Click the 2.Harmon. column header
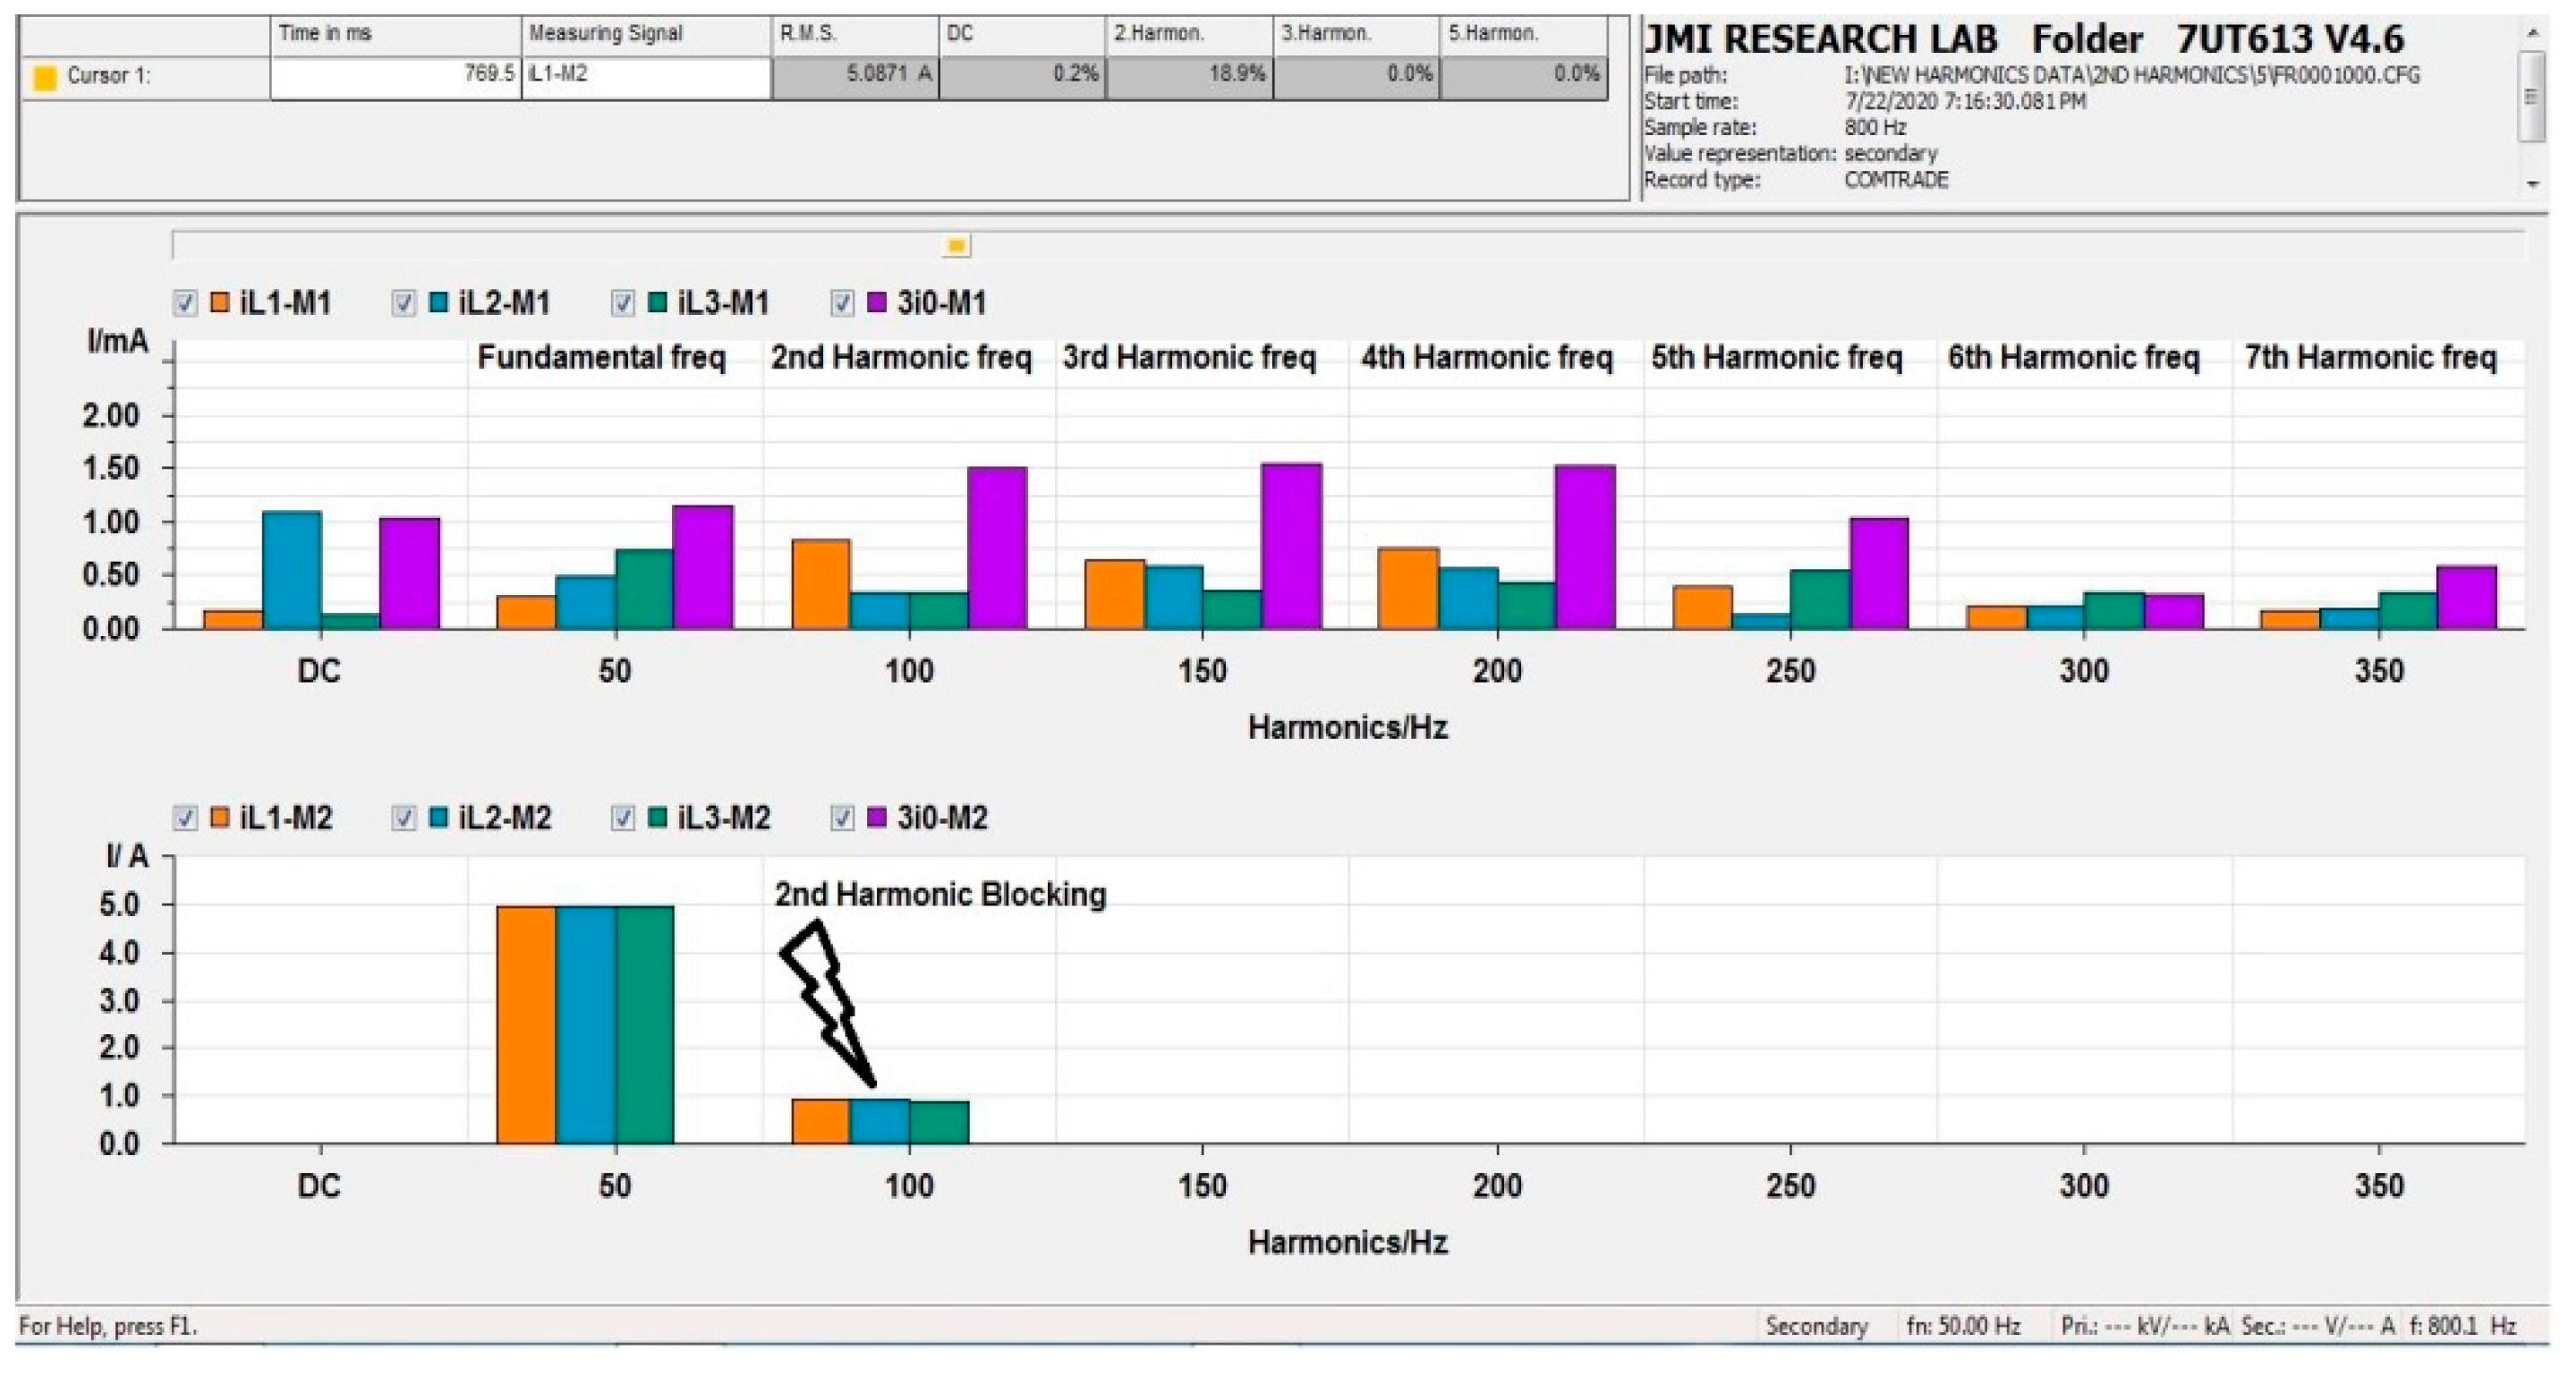Image resolution: width=2576 pixels, height=1376 pixels. click(1188, 34)
